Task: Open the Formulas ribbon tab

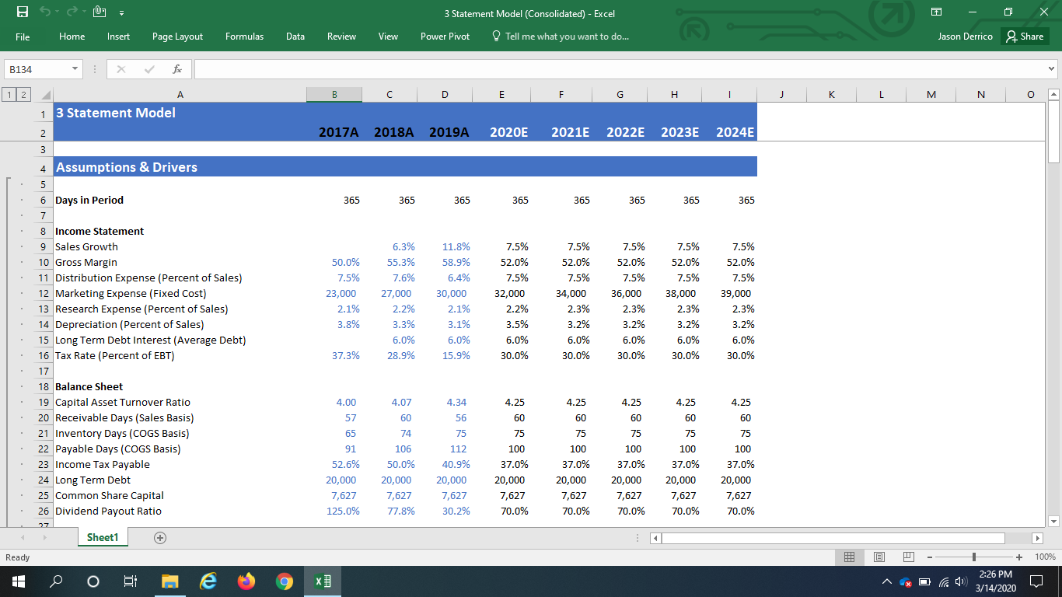Action: pos(244,37)
